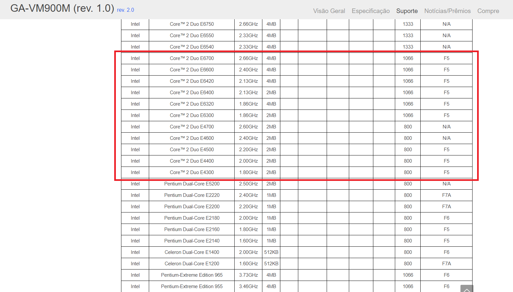Click Pentium-Extreme Edition 955 cell
513x292 pixels.
(192, 286)
